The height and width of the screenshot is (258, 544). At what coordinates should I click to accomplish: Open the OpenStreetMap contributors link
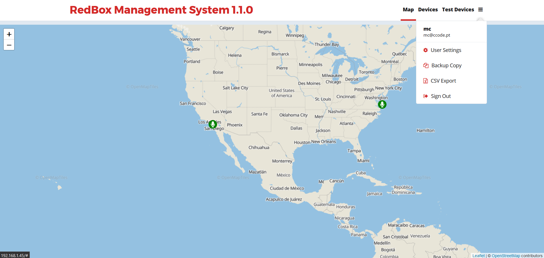click(x=506, y=256)
